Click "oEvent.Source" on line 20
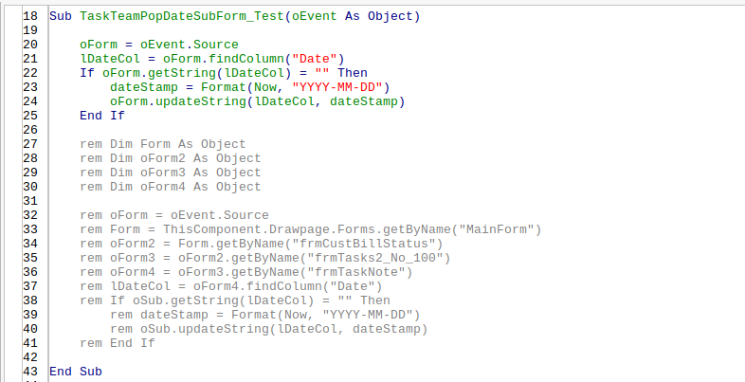This screenshot has width=745, height=382. 190,45
